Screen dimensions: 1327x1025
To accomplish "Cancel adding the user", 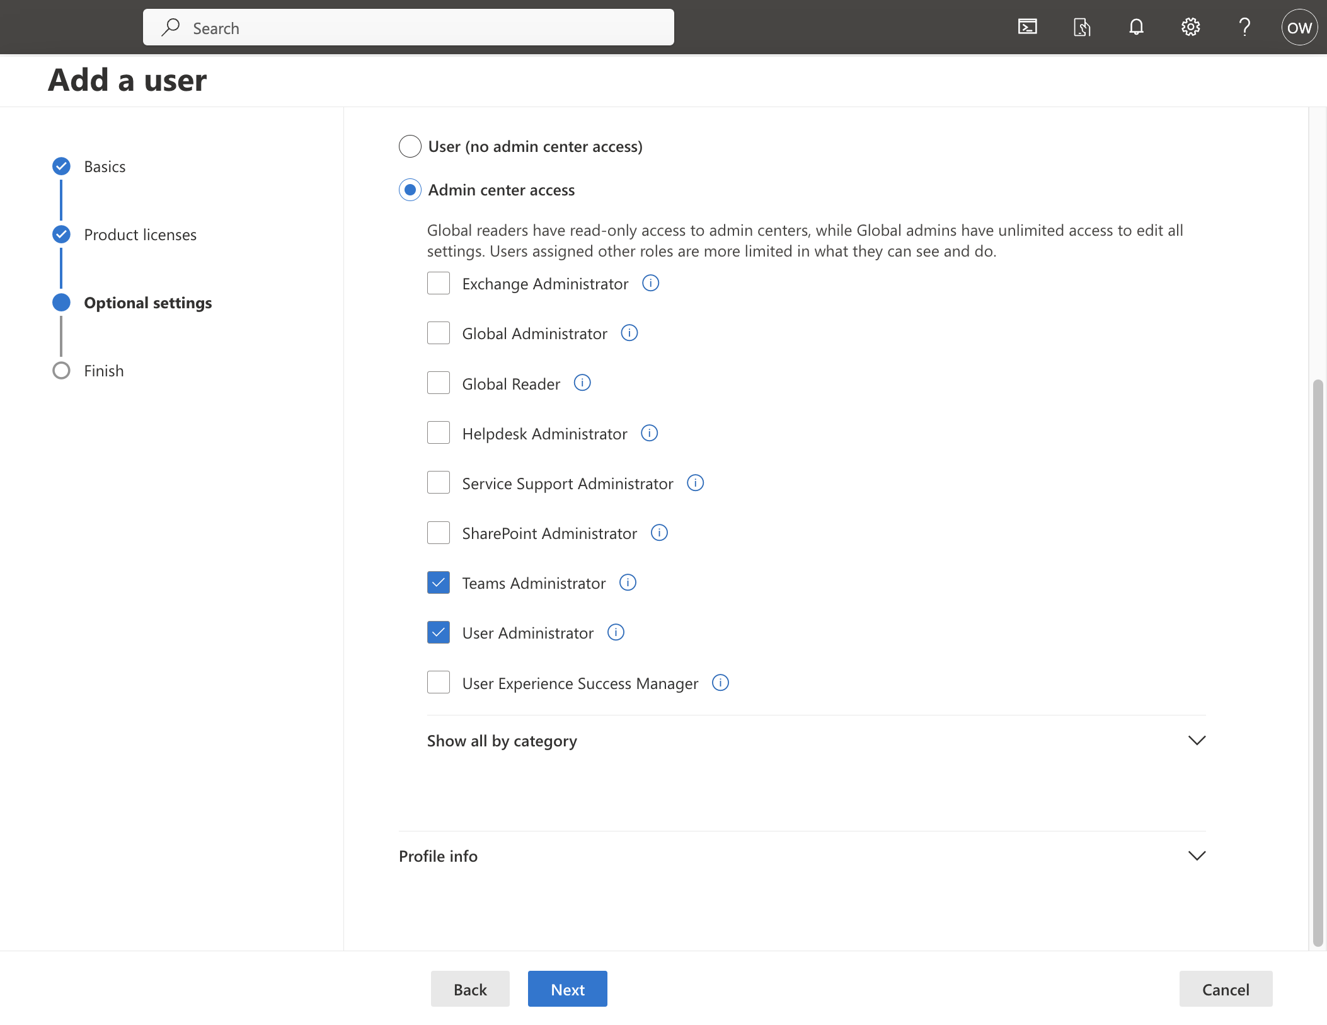I will pos(1225,988).
